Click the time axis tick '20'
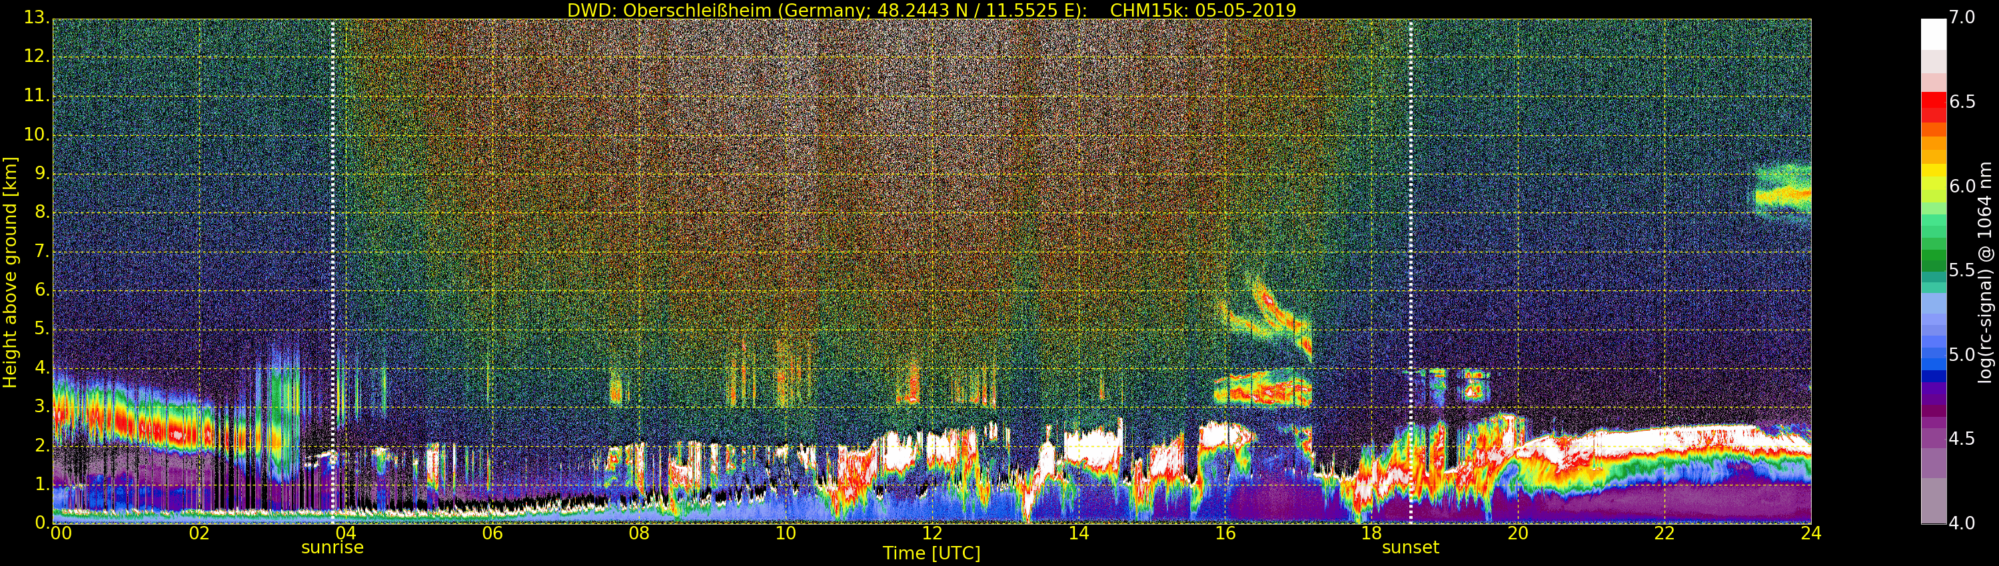 click(x=1518, y=533)
